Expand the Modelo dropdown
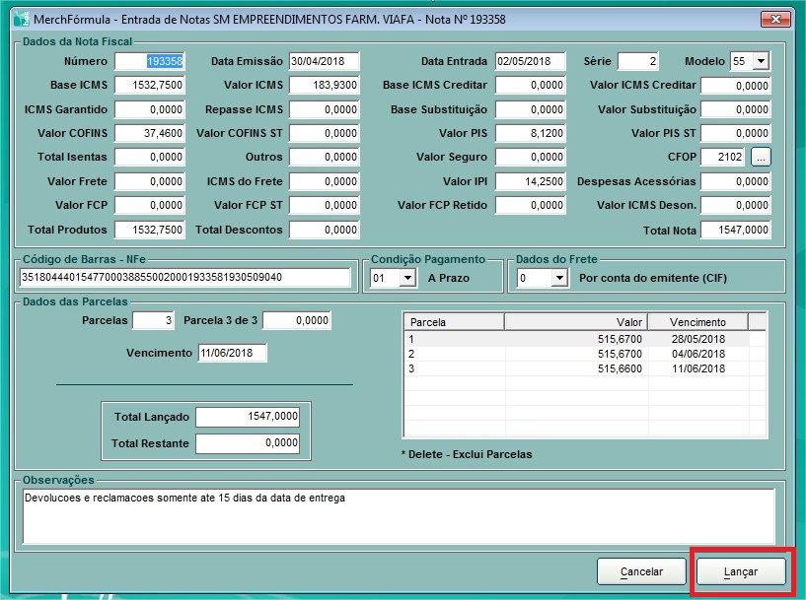This screenshot has height=600, width=806. click(759, 61)
